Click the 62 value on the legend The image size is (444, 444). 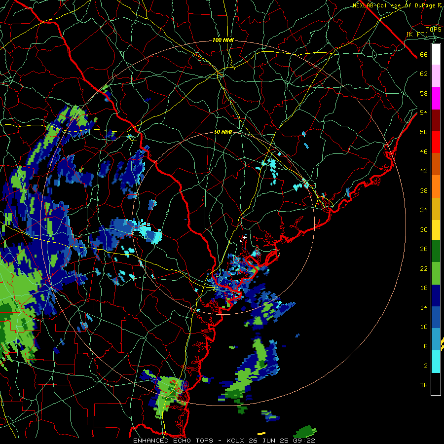coord(424,74)
